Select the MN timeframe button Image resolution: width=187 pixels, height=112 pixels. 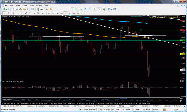click(x=82, y=13)
